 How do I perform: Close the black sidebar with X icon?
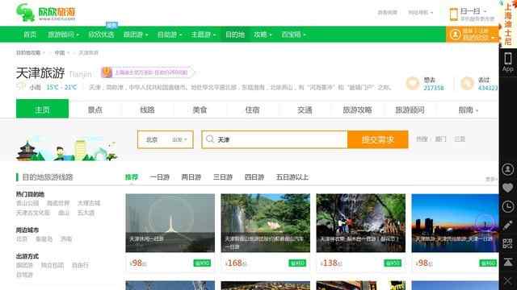(508, 281)
